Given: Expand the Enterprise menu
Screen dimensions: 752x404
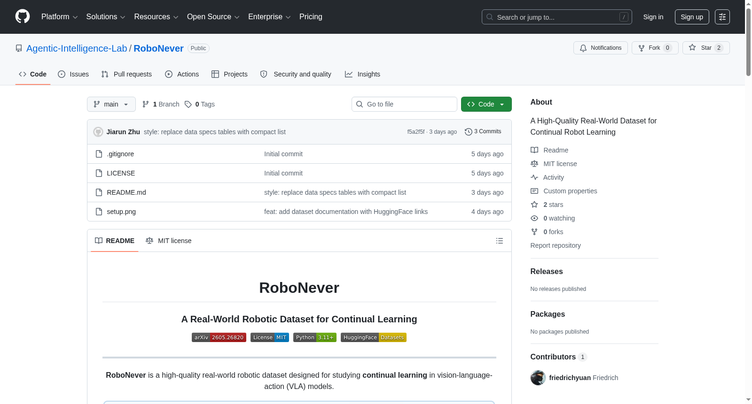Looking at the screenshot, I should tap(269, 17).
